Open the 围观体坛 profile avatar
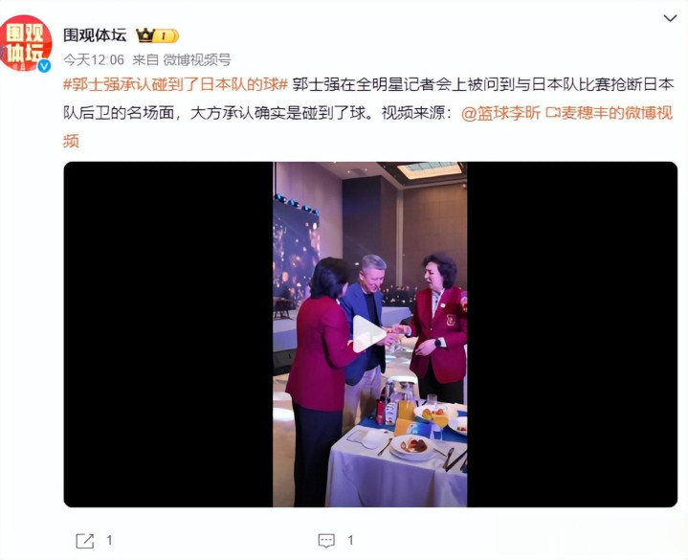688x560 pixels. click(x=26, y=43)
